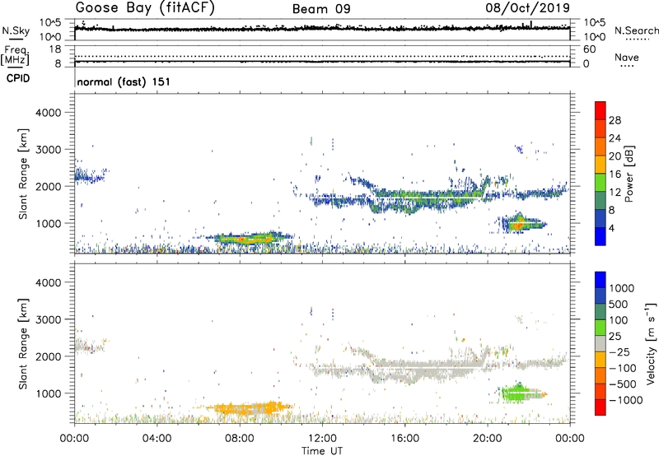Click the CPID label
Screen dimensions: 659x456
(18, 78)
